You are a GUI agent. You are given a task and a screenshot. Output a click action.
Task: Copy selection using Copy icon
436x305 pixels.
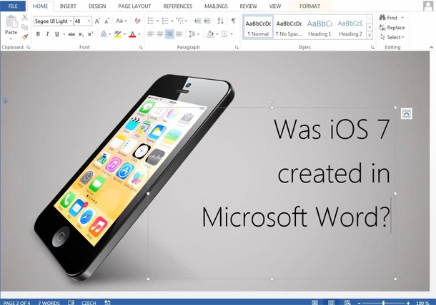coord(24,27)
